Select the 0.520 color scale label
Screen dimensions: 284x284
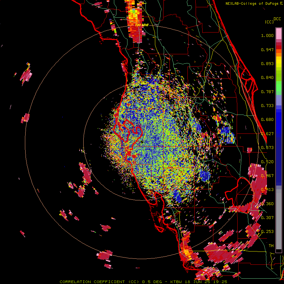[267, 162]
